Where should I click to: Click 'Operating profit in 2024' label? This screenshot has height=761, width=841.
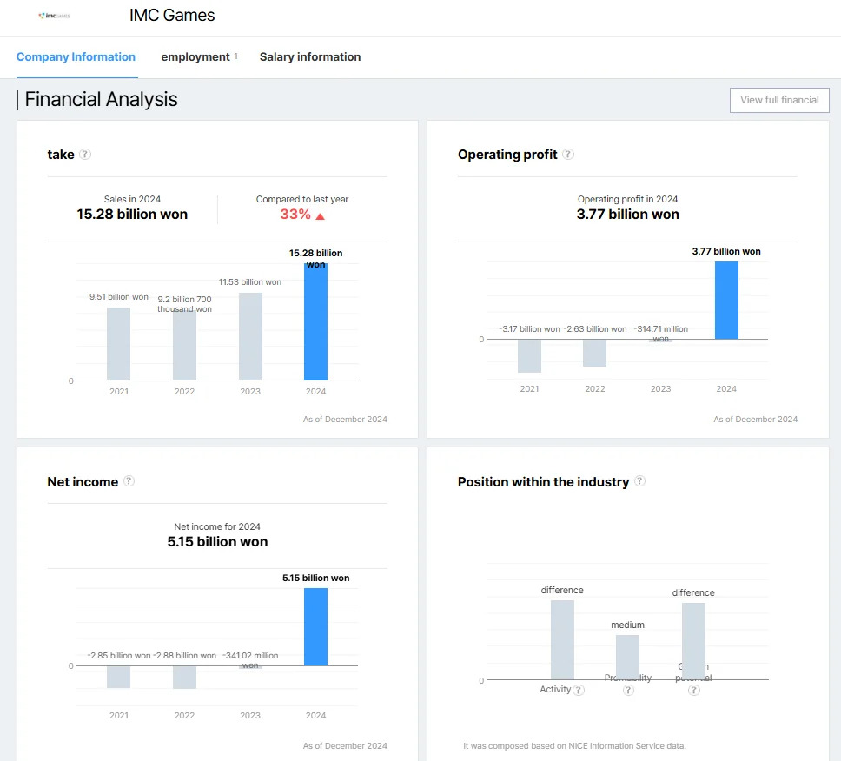point(627,199)
